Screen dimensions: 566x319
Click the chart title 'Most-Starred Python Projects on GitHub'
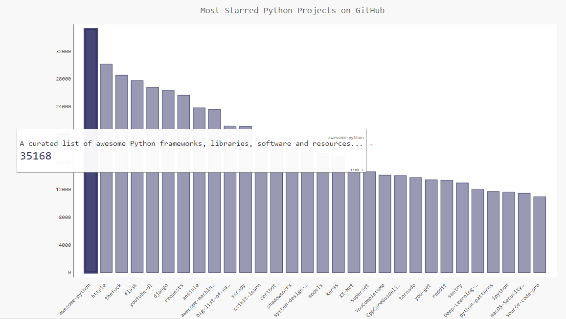point(293,10)
